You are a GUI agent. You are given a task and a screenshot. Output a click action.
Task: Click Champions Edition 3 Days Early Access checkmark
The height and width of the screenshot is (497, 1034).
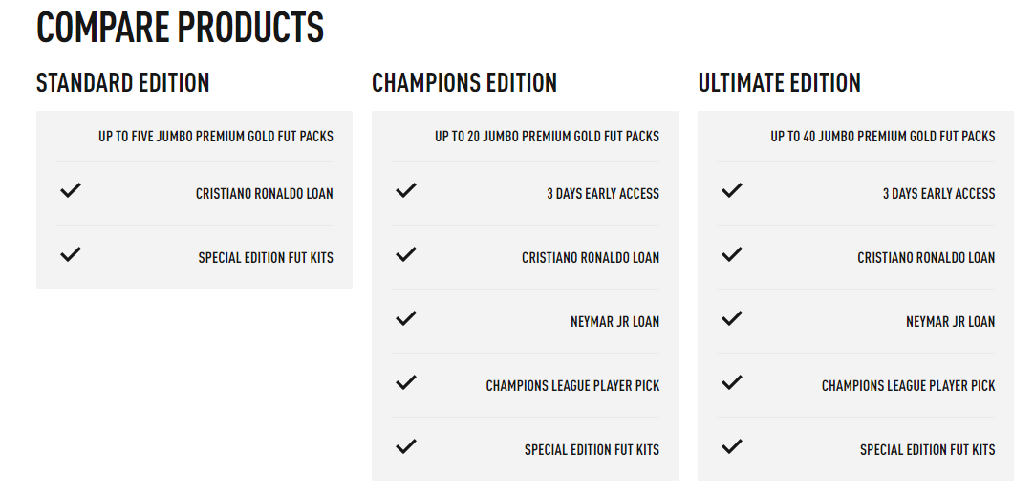[x=406, y=190]
